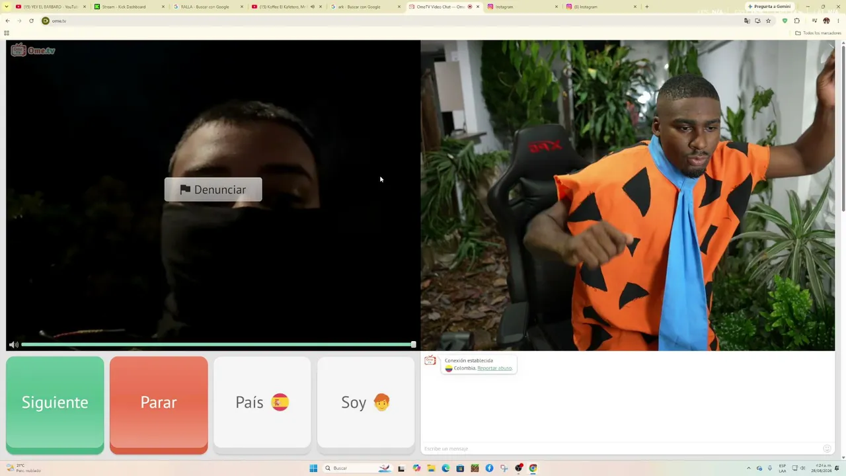Close the Stream - Kick Dashboard tab
This screenshot has height=476, width=846.
coord(163,7)
